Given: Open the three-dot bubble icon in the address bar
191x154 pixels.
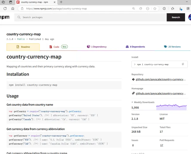Looking at the screenshot, I should click(x=148, y=9).
